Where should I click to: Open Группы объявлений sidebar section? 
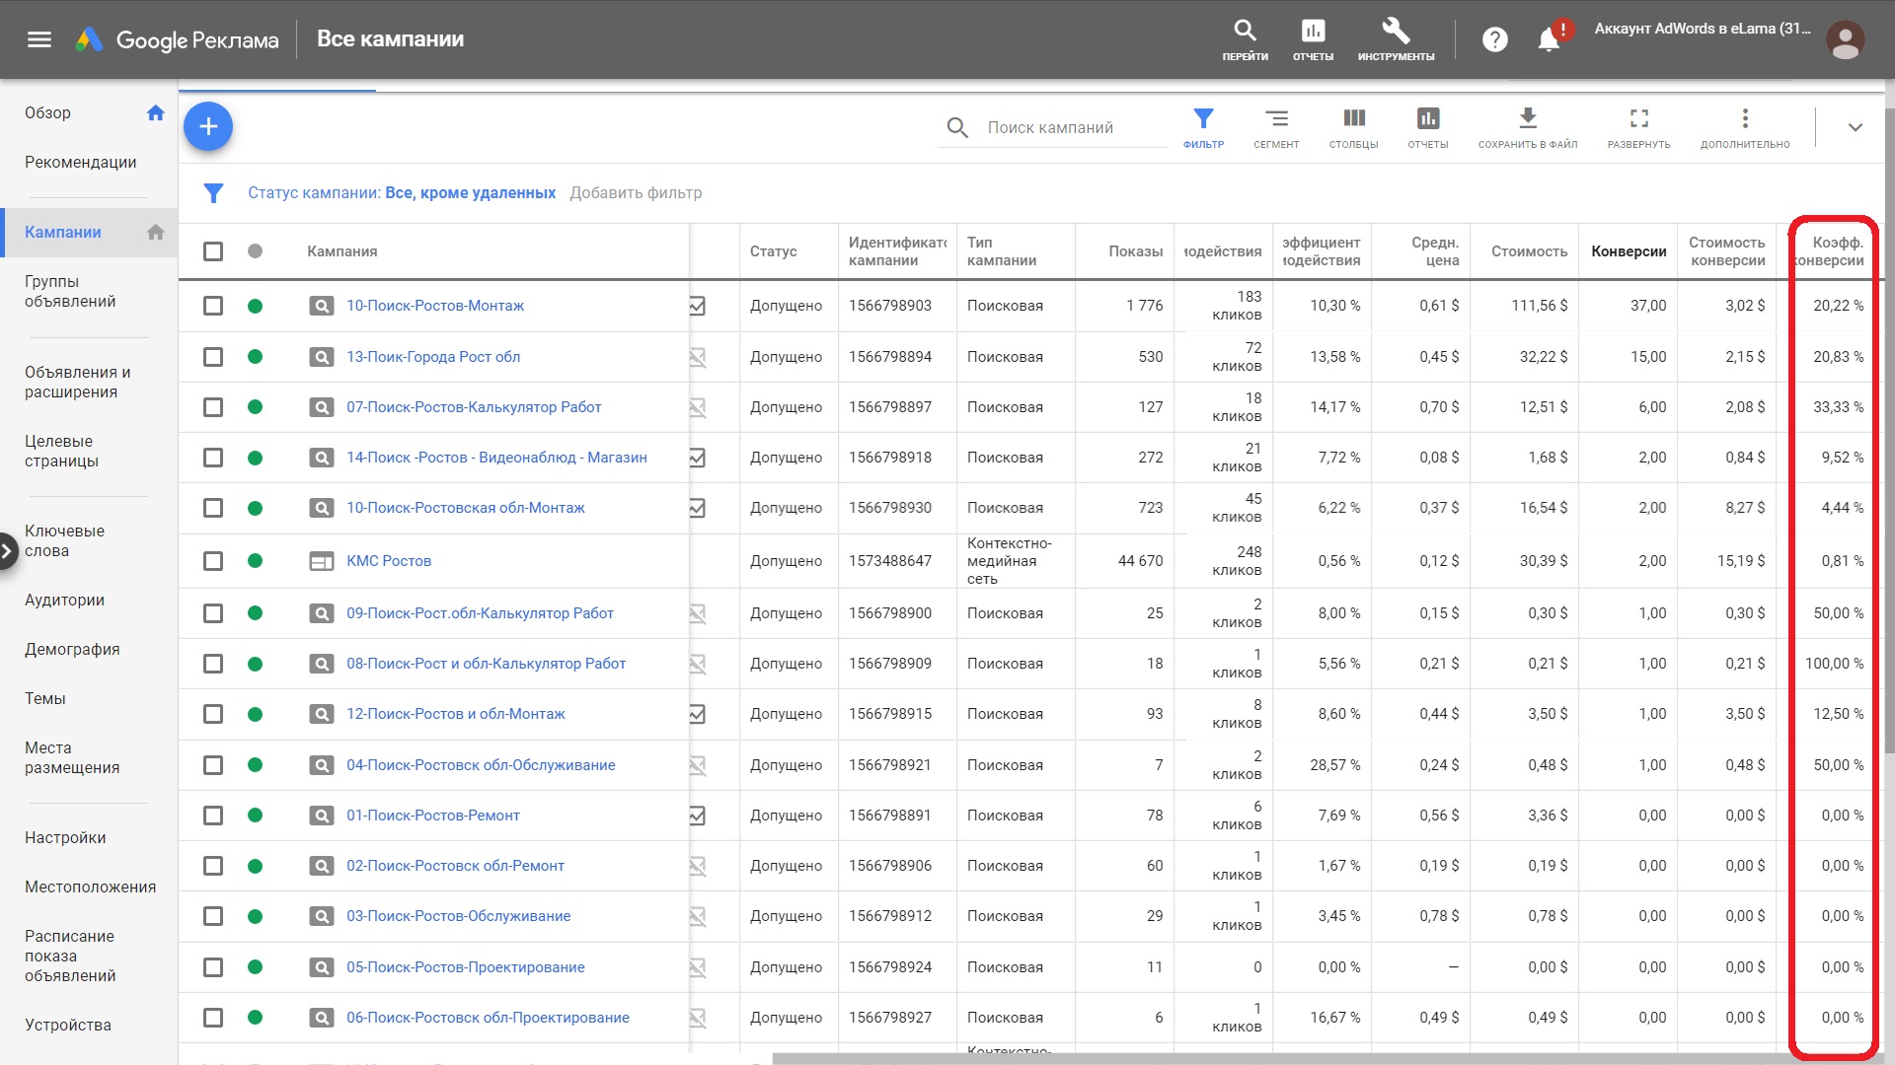pyautogui.click(x=69, y=291)
